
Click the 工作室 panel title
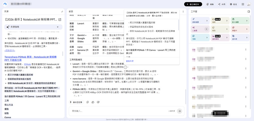coord(194,12)
